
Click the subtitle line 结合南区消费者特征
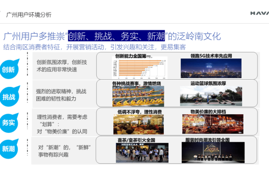(x=94, y=47)
